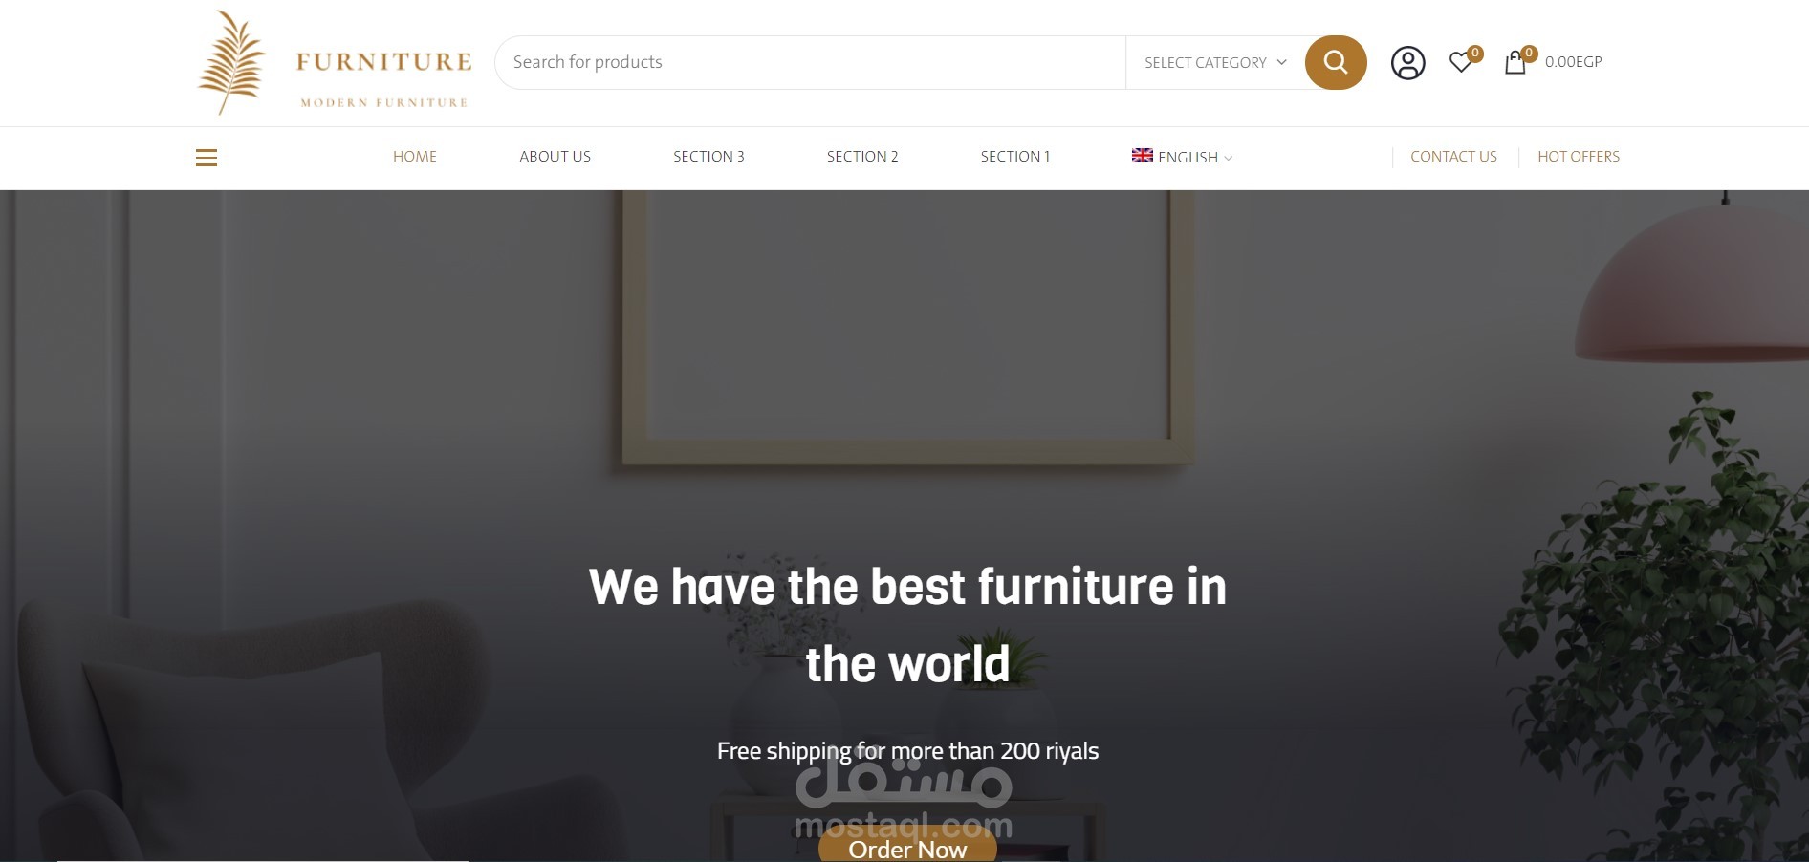
Task: Open Section 2 in navigation
Action: click(862, 157)
